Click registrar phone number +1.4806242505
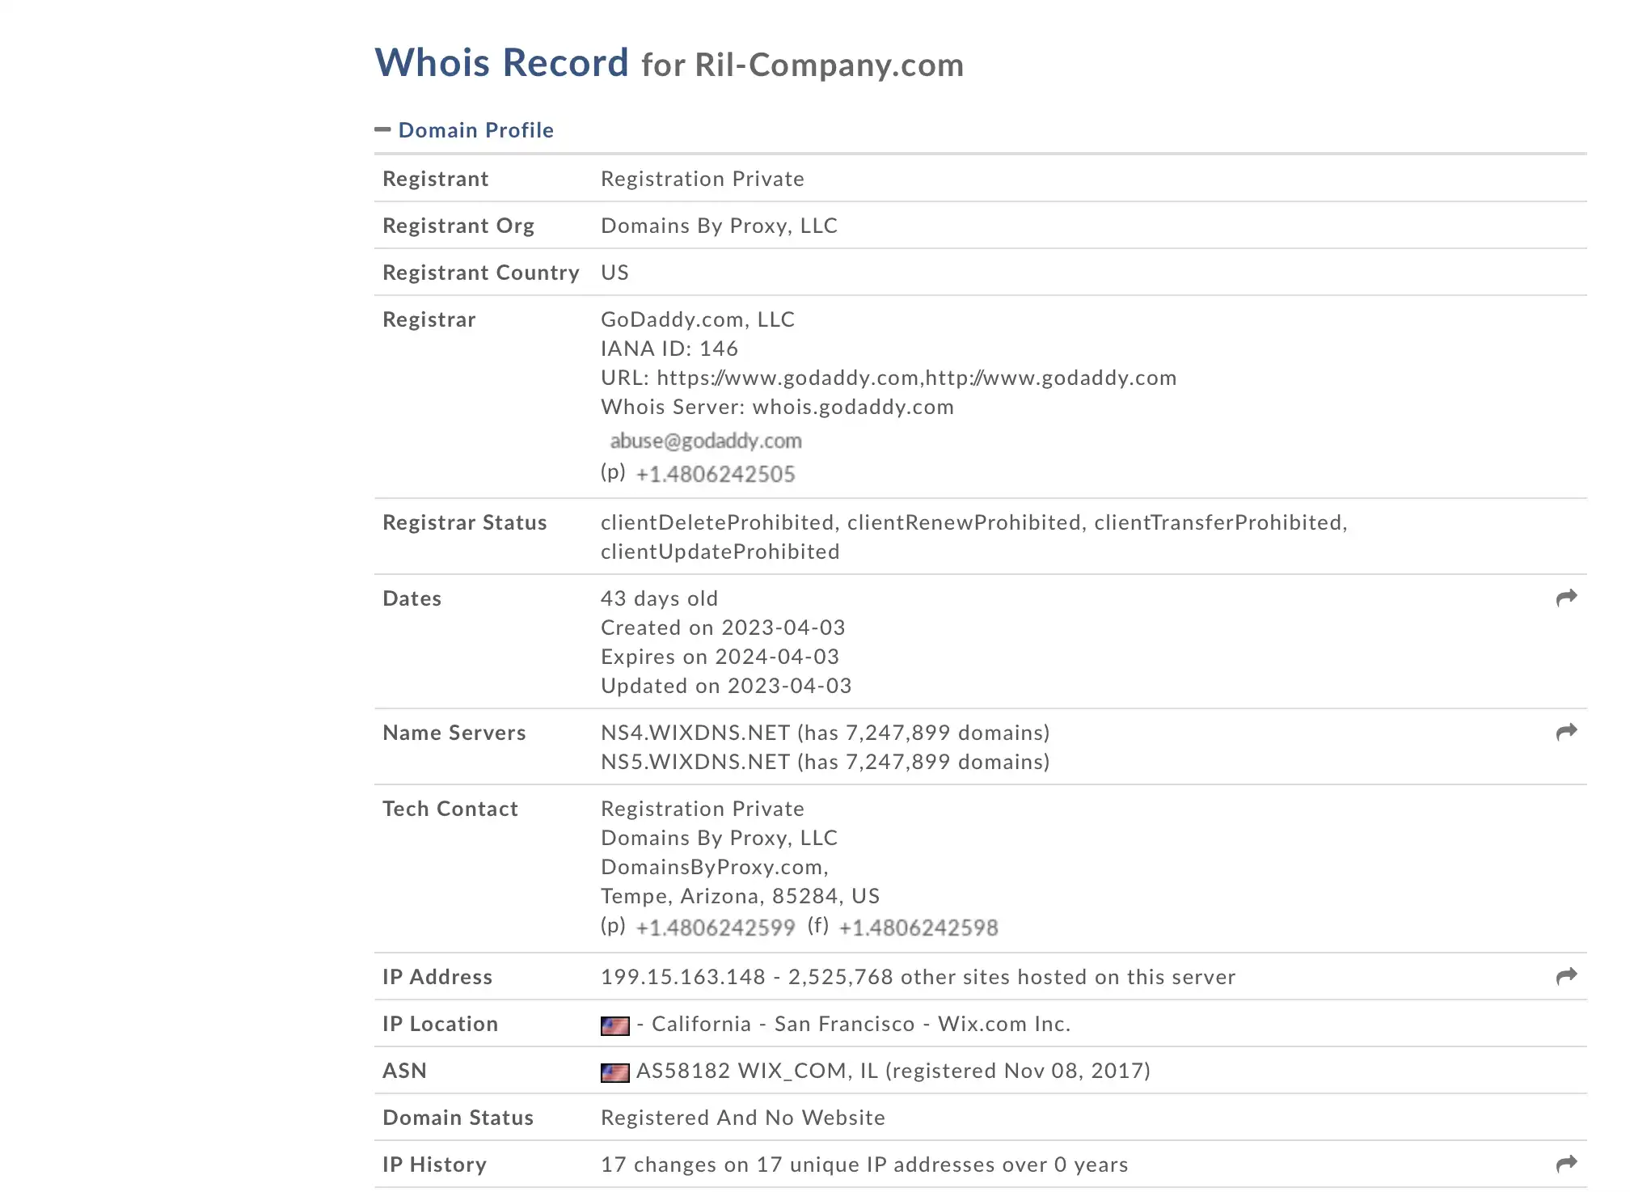1630x1192 pixels. (716, 474)
